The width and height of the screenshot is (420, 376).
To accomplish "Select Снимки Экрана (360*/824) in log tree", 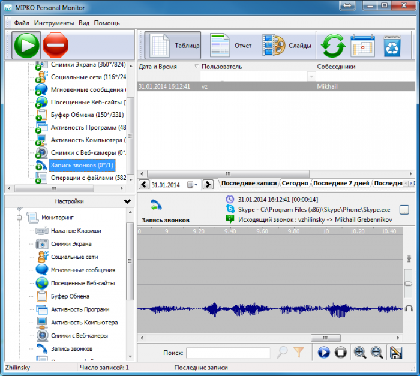I will (x=88, y=65).
